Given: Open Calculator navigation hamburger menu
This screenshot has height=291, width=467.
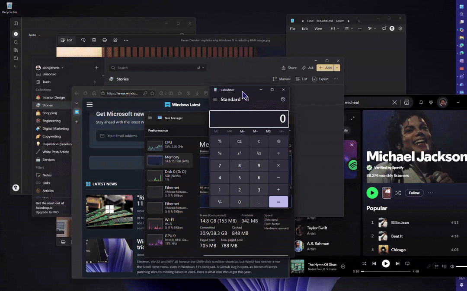Looking at the screenshot, I should point(215,100).
